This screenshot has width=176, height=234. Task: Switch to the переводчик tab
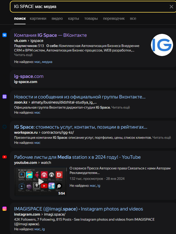pos(114,18)
